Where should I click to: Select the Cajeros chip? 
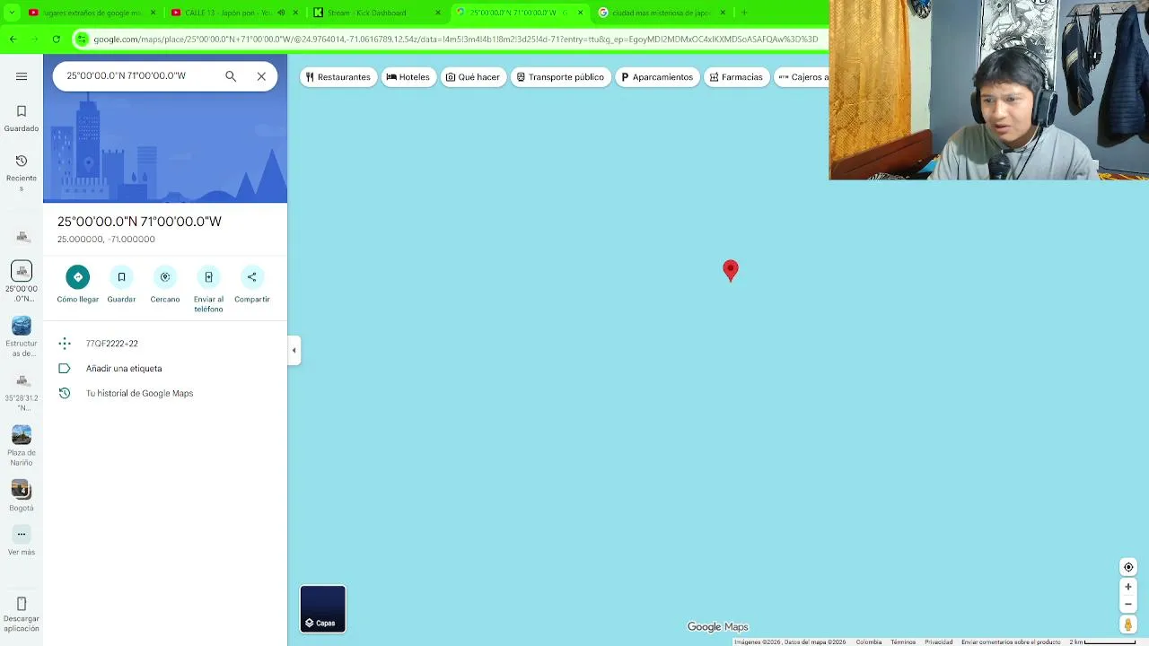[802, 77]
